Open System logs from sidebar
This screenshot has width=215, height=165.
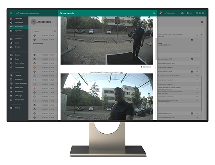click(x=19, y=23)
